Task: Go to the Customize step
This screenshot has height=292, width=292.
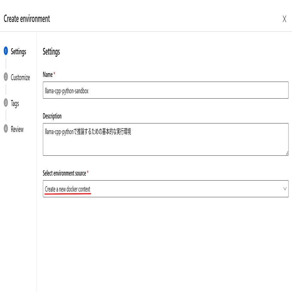Action: click(20, 77)
